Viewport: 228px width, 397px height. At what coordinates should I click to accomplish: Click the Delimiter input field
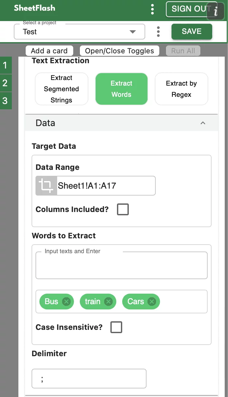pyautogui.click(x=89, y=379)
